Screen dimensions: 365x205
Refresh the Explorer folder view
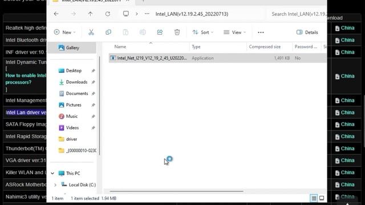click(108, 14)
